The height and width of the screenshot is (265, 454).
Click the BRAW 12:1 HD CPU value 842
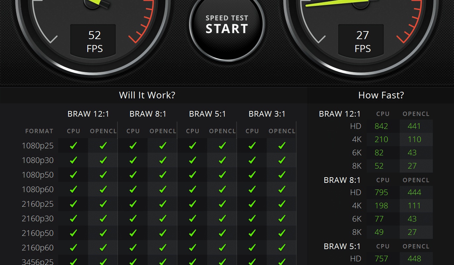coord(381,126)
